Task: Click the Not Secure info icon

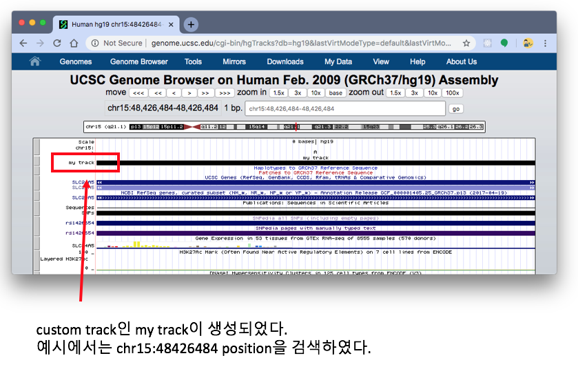Action: point(95,43)
